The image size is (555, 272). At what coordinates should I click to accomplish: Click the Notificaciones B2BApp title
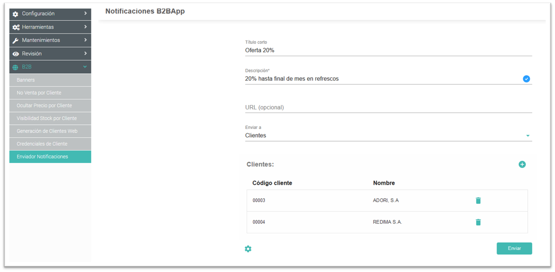[x=145, y=11]
